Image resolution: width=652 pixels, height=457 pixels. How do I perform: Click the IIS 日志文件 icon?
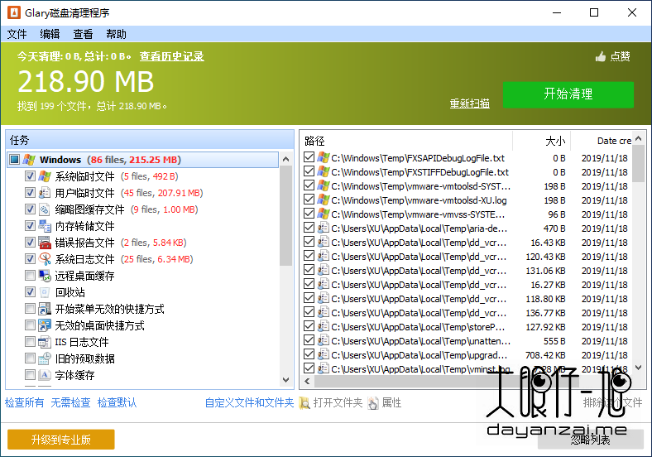click(45, 342)
